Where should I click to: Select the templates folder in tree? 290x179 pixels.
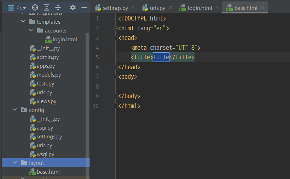click(48, 22)
